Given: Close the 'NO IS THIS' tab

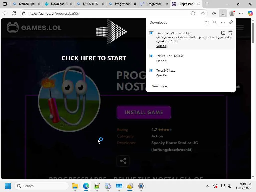Looking at the screenshot, I should tap(103, 4).
